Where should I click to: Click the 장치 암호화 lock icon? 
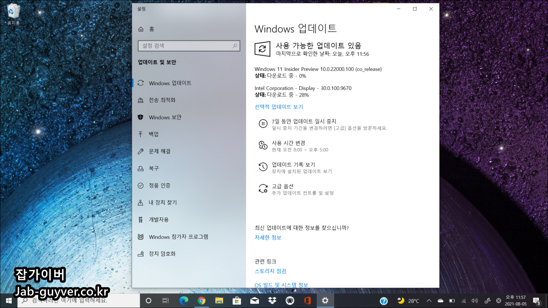click(140, 254)
